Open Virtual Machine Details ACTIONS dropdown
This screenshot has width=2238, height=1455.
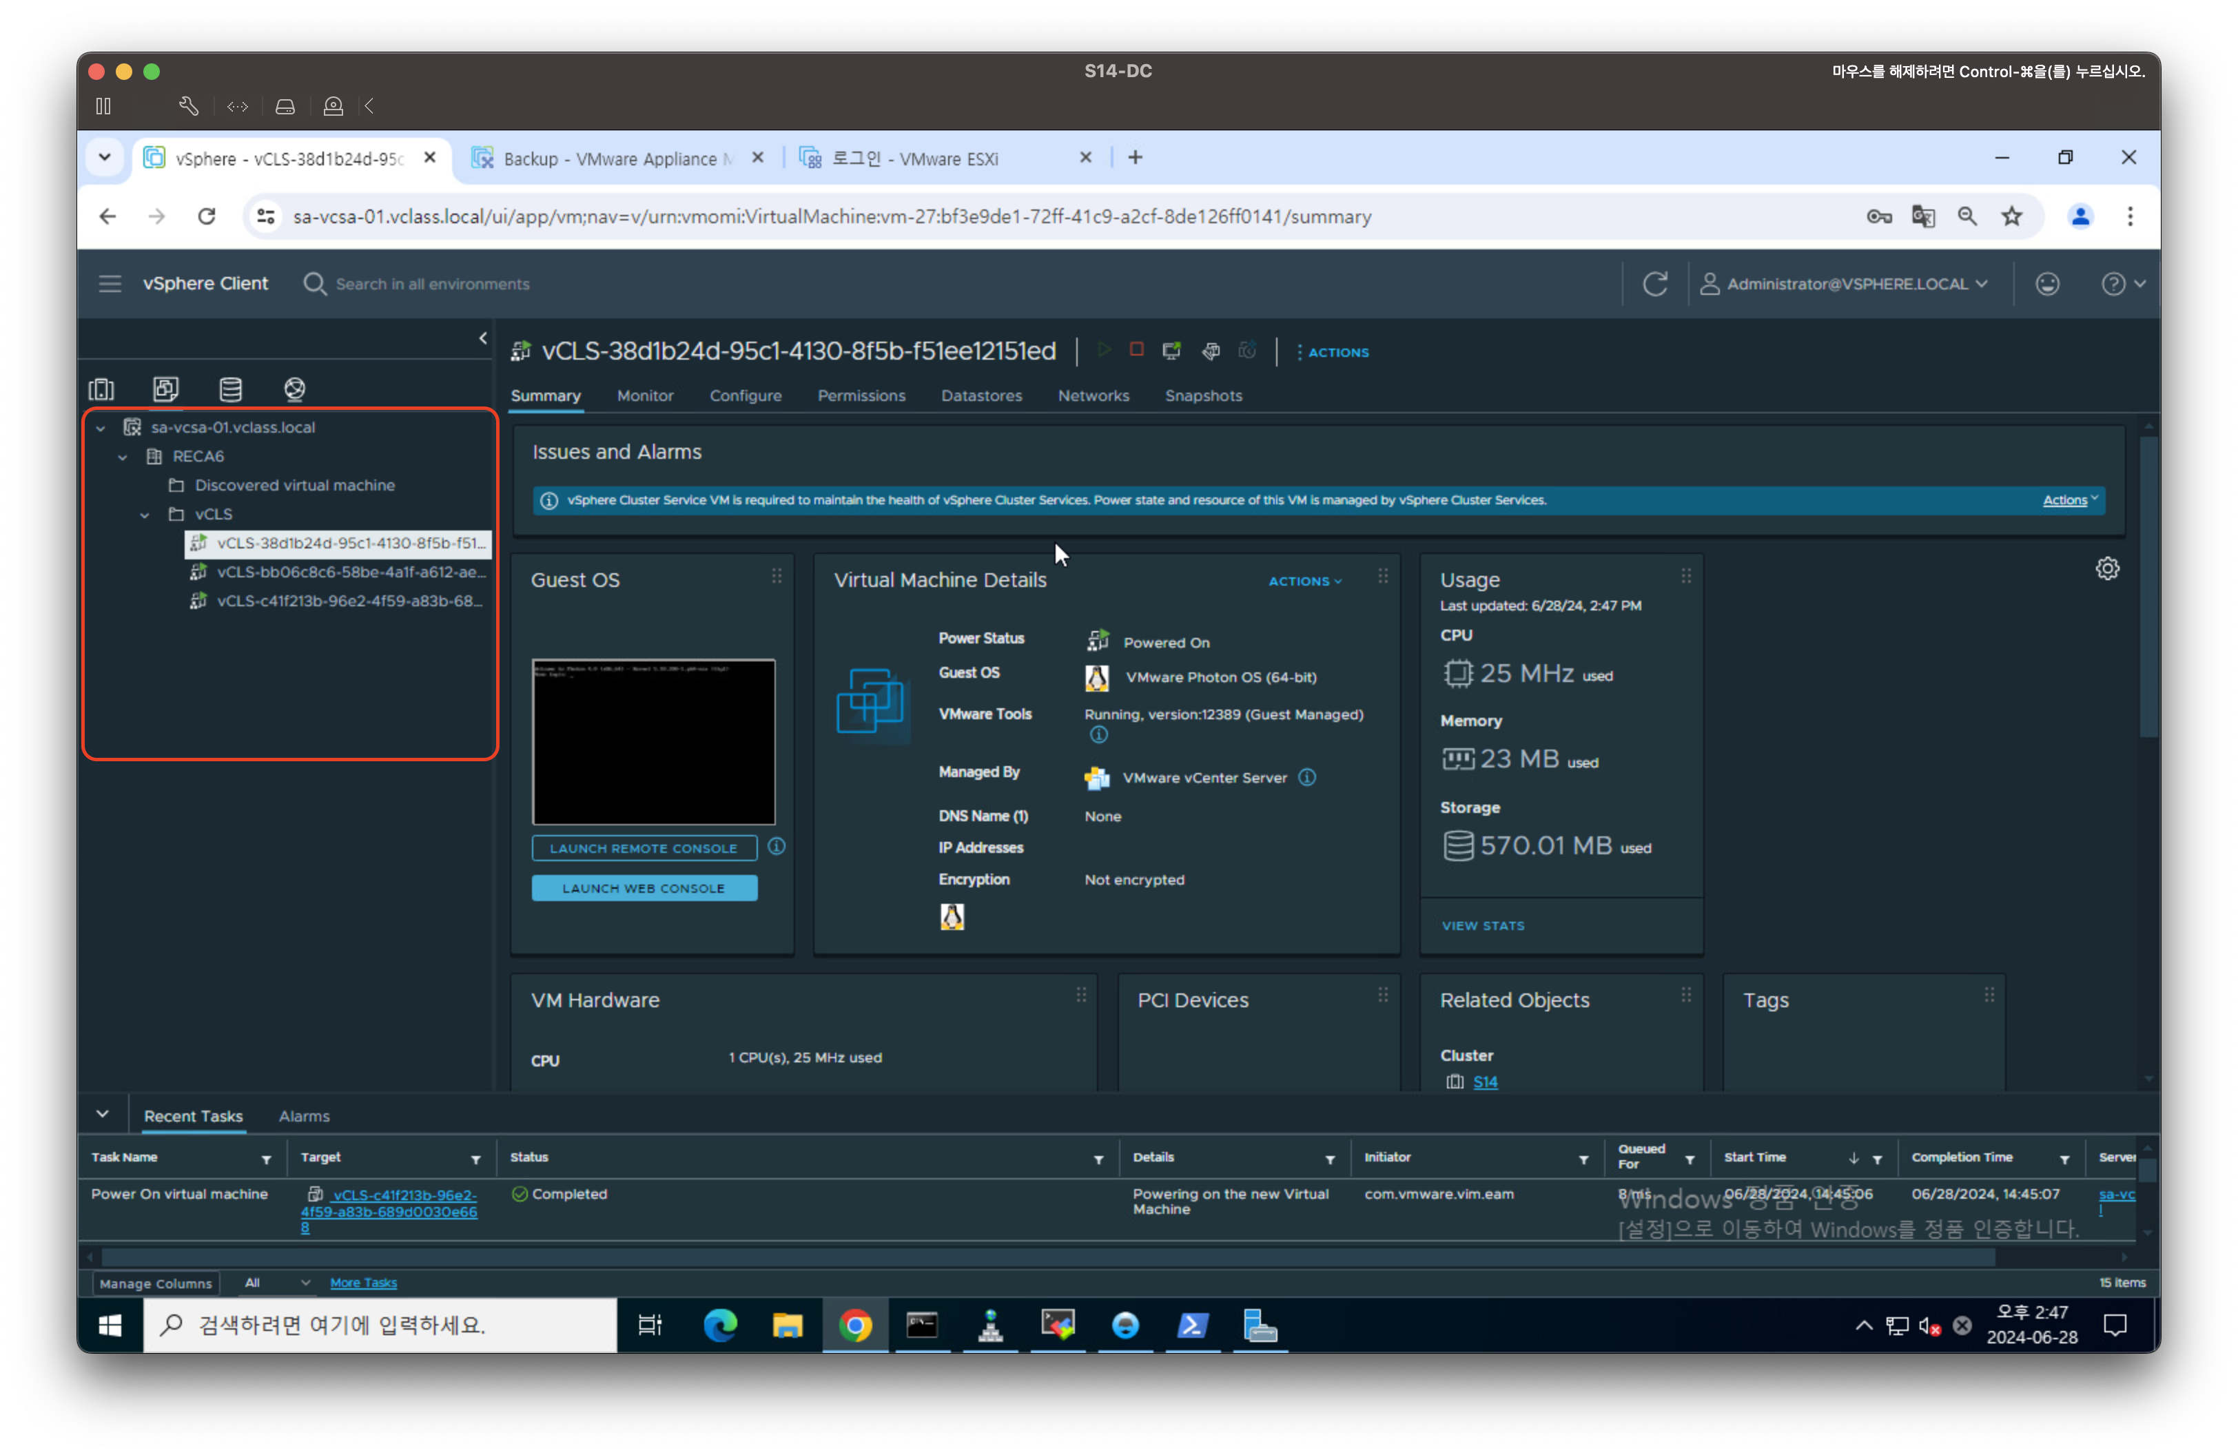click(1304, 582)
